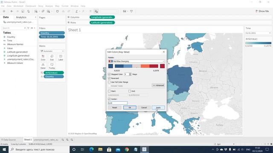Screen dimensions: 273x153
Task: Click the red end color swatch
Action: (162, 66)
